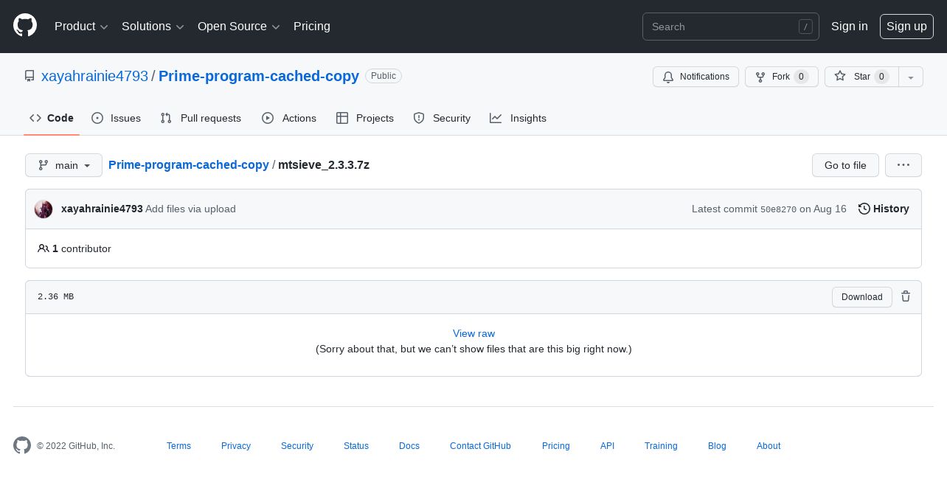Open the more file options ellipsis button
This screenshot has height=491, width=947.
(903, 165)
